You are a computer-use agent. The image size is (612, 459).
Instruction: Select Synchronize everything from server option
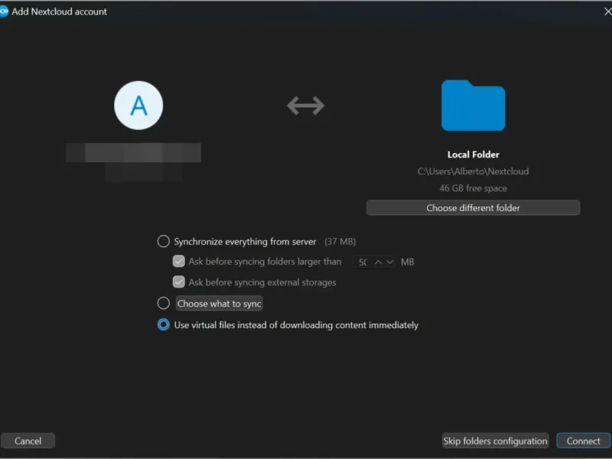[x=164, y=241]
